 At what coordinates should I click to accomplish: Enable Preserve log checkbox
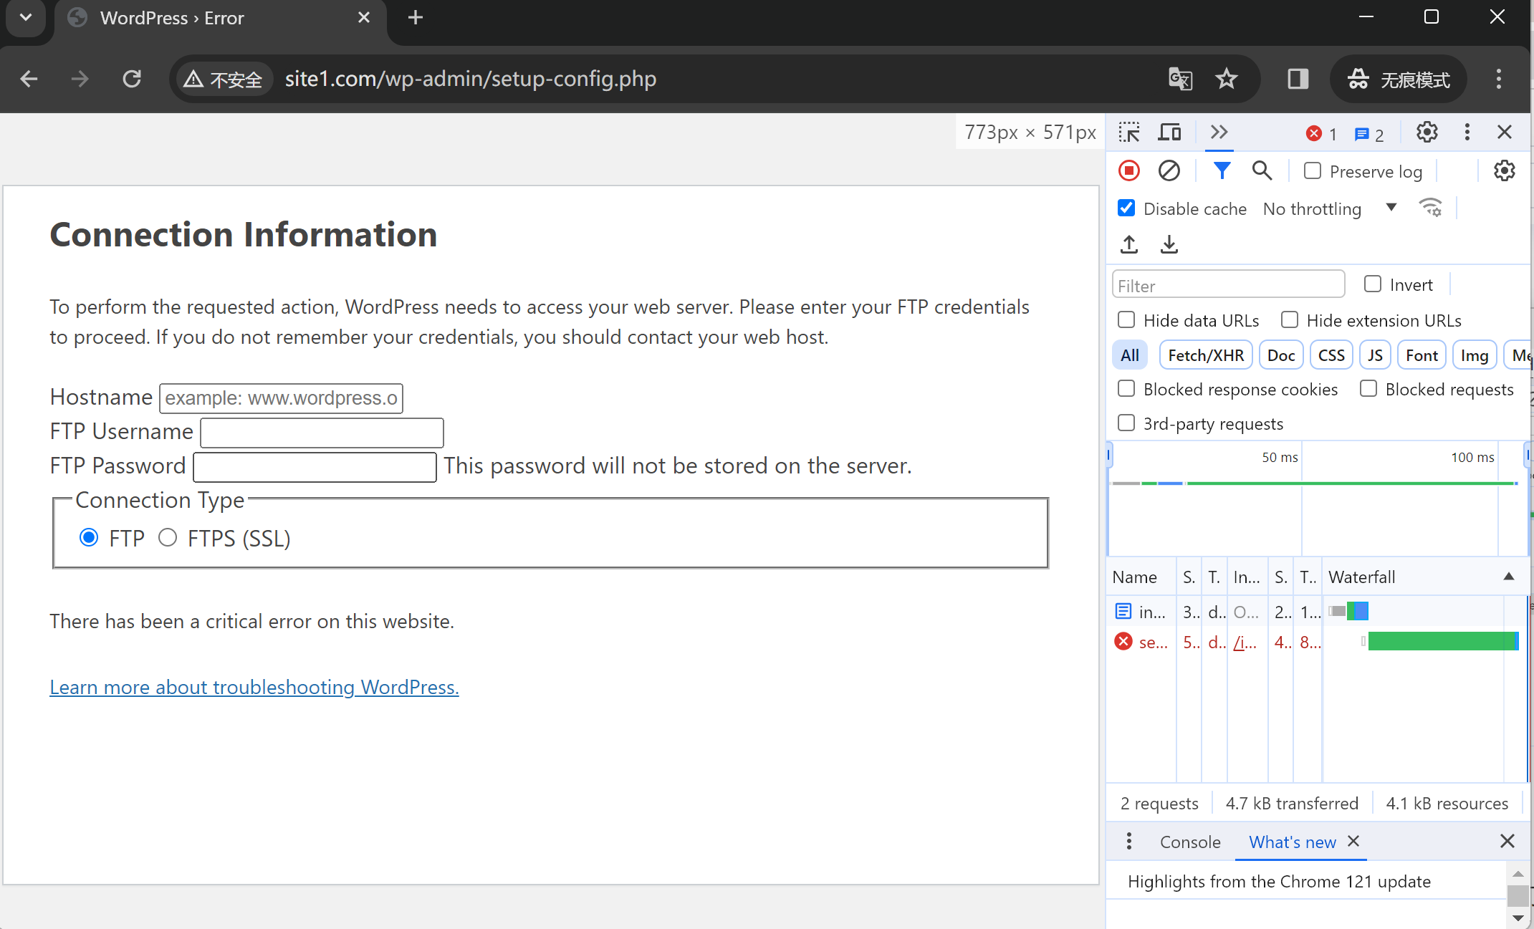point(1313,171)
